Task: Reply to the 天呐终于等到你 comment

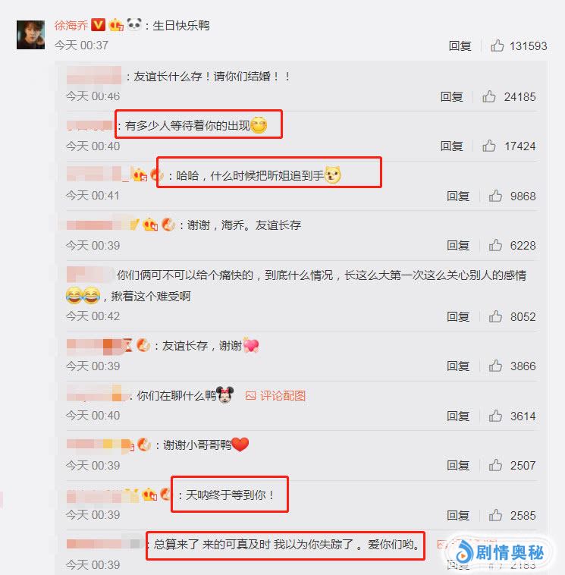Action: pyautogui.click(x=458, y=516)
